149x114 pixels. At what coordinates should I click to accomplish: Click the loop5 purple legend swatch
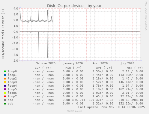click(x=5, y=89)
